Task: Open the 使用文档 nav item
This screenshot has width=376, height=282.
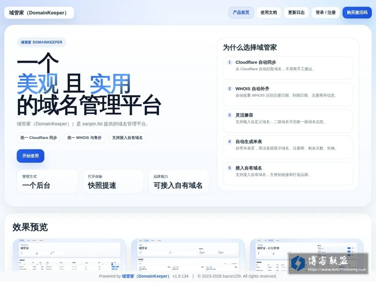Action: (x=269, y=13)
